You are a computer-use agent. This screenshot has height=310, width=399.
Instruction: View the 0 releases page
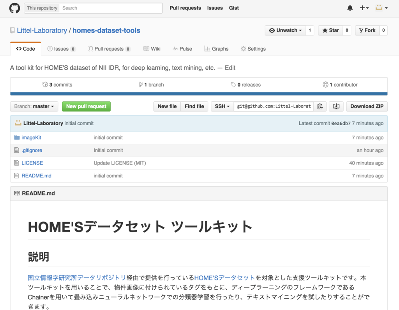[x=245, y=85]
